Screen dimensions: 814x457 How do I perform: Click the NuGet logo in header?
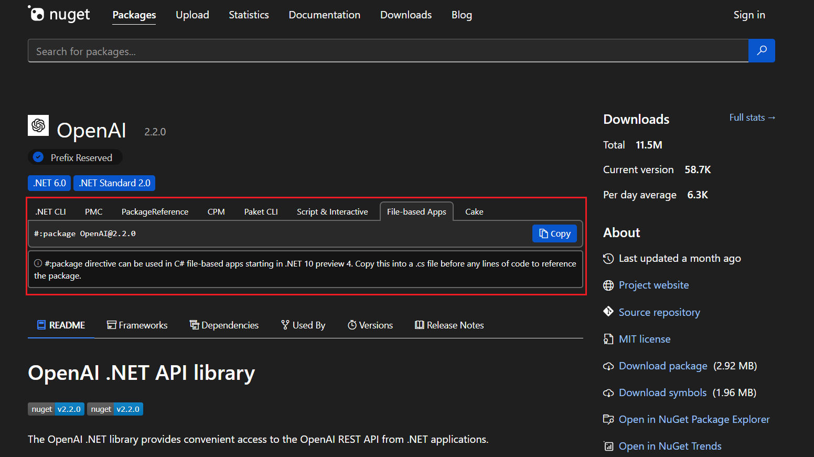point(59,14)
